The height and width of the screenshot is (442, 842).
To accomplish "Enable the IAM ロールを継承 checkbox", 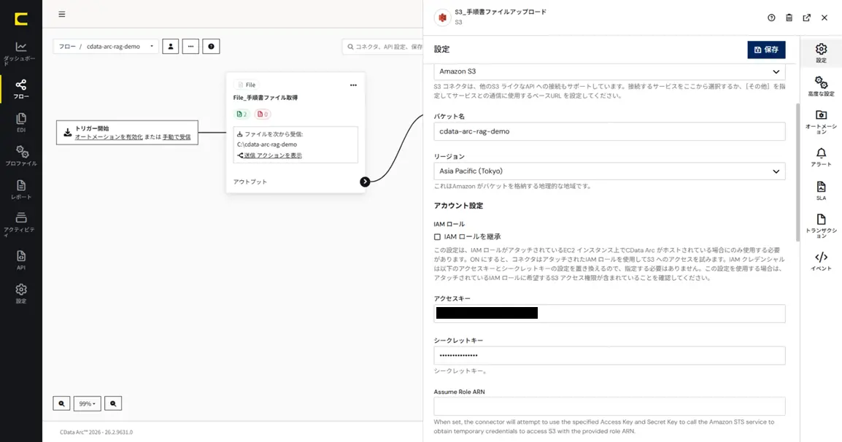I will [x=437, y=237].
